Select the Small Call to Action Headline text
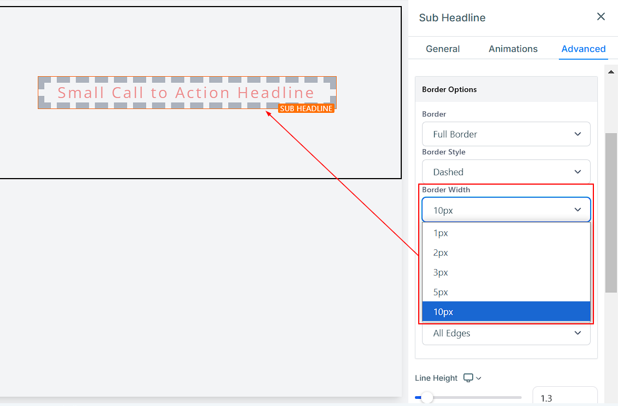 [x=186, y=93]
